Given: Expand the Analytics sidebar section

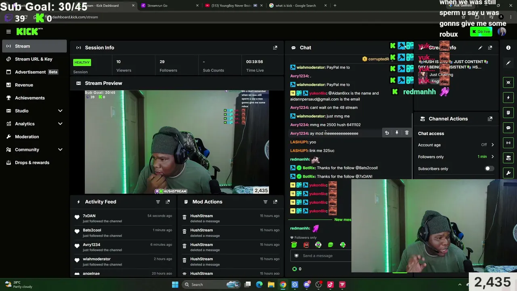Looking at the screenshot, I should [60, 124].
